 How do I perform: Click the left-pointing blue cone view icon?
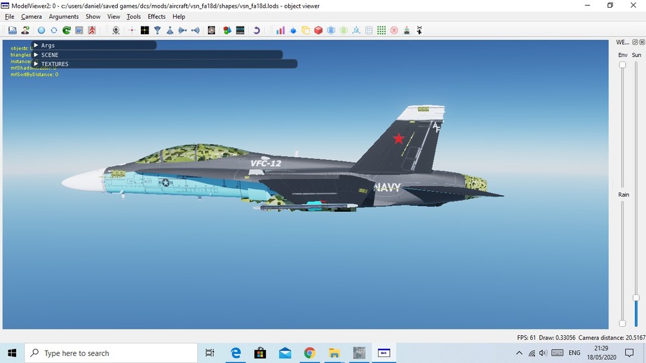(x=195, y=30)
